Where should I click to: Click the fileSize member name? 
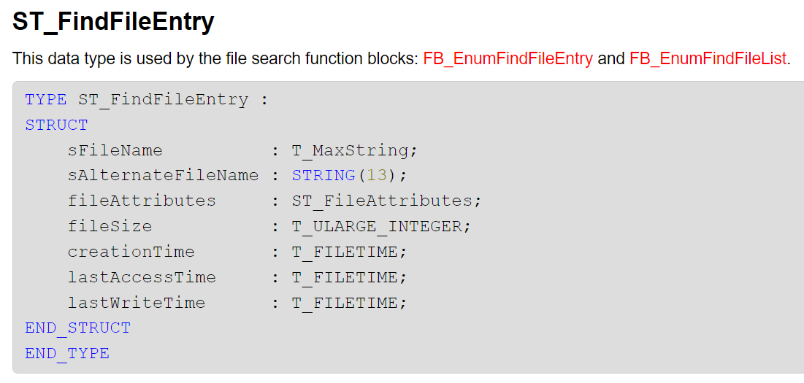click(x=110, y=226)
